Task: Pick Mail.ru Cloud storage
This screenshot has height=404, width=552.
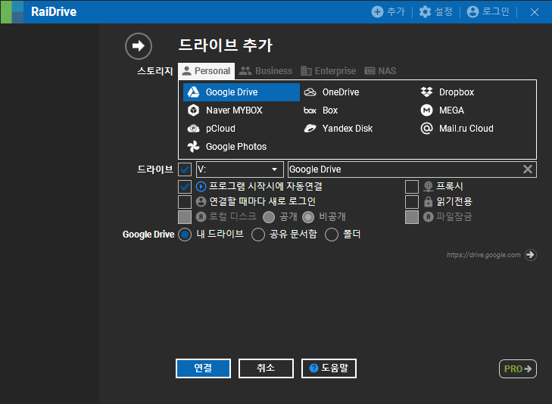Action: click(x=457, y=129)
